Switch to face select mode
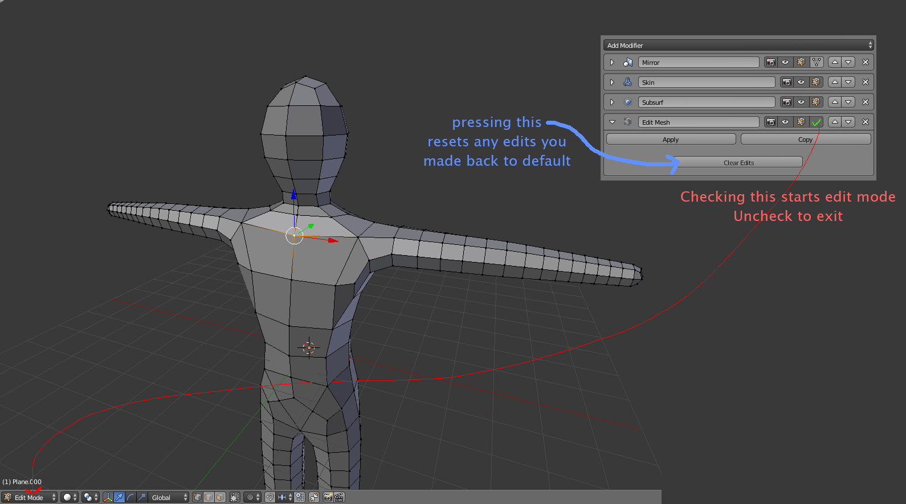Viewport: 906px width, 504px height. pos(220,497)
